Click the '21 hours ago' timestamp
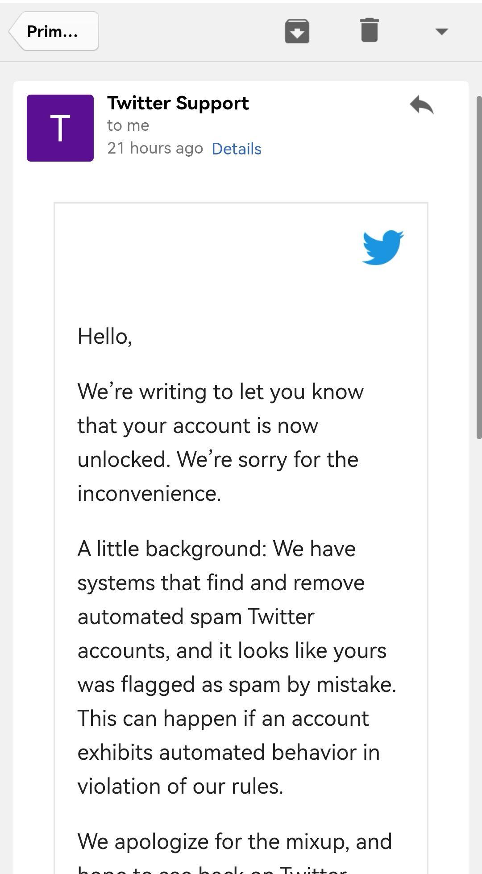This screenshot has width=482, height=874. click(155, 148)
